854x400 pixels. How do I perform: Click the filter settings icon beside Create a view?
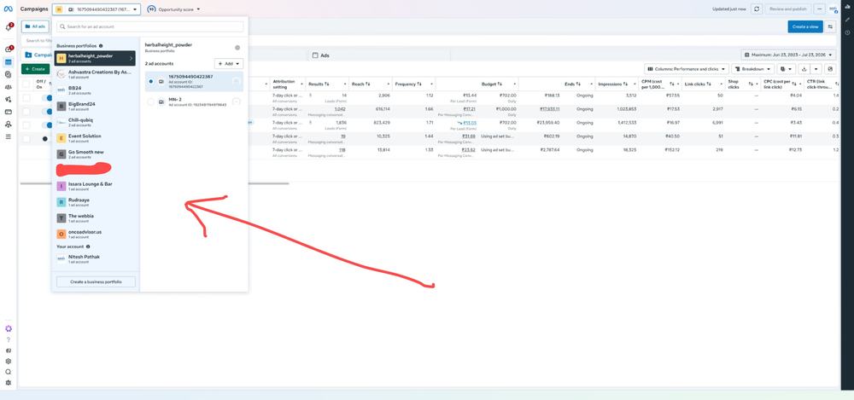coord(831,26)
